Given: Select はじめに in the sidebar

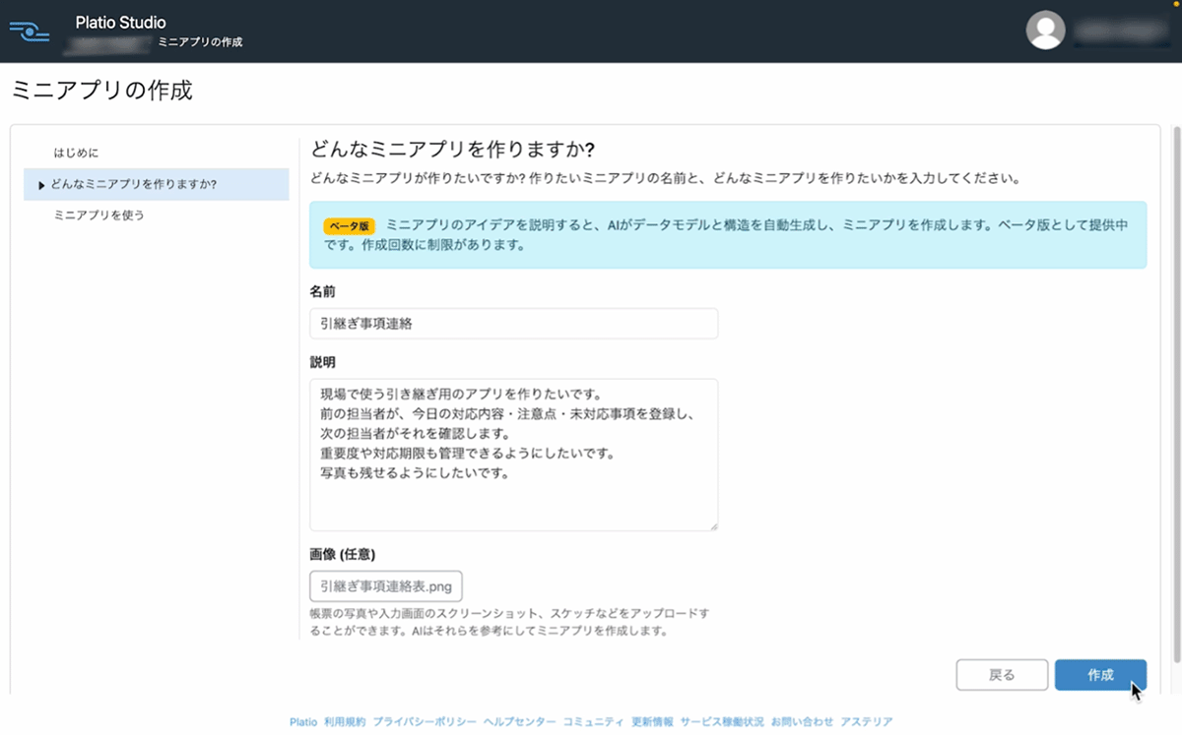Looking at the screenshot, I should pyautogui.click(x=76, y=153).
